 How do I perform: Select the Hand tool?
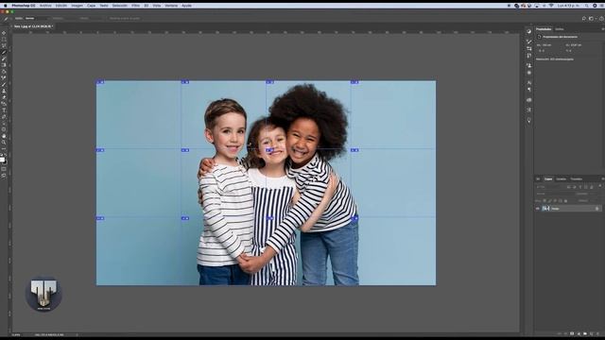click(4, 136)
